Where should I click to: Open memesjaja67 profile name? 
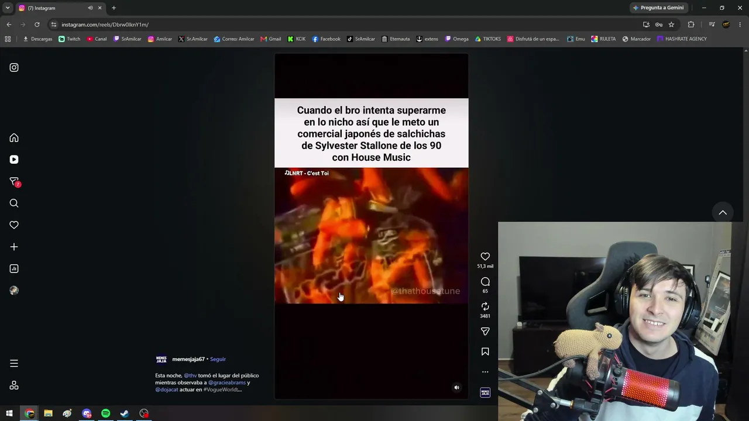pyautogui.click(x=188, y=359)
